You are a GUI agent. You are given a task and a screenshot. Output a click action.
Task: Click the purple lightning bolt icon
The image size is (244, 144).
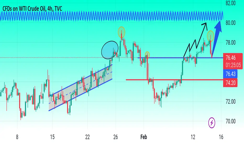212,123
